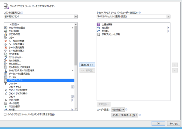Toggle クイック アクセス ツール バーをリボンの下に表示する checkbox
Viewport: 182px width, 129px height.
pyautogui.click(x=5, y=114)
